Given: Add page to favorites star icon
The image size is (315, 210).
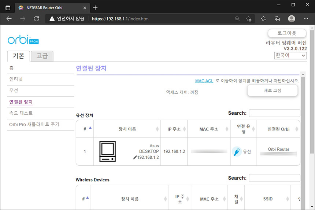Looking at the screenshot, I should tap(249, 19).
